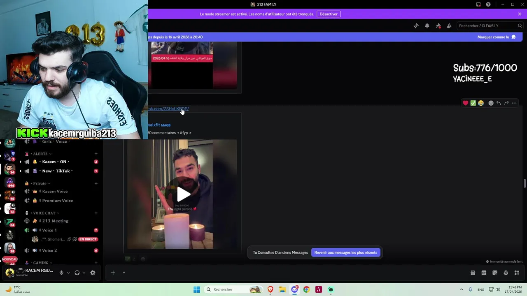Viewport: 527px width, 296px height.
Task: Add a channel to Private category
Action: click(96, 183)
